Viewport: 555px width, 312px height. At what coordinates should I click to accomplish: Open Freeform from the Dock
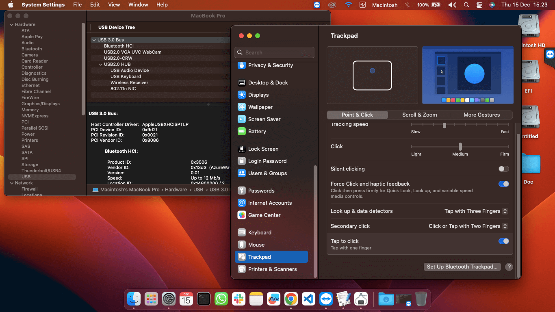click(x=274, y=299)
